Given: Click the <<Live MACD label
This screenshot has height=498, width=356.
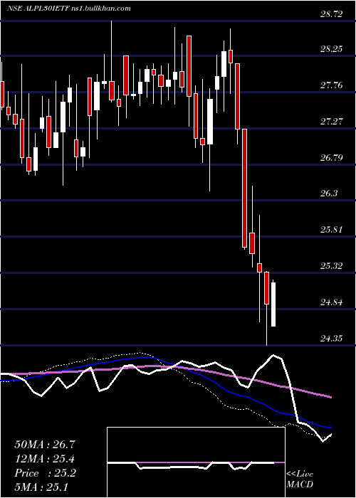Looking at the screenshot, I should pos(300,480).
